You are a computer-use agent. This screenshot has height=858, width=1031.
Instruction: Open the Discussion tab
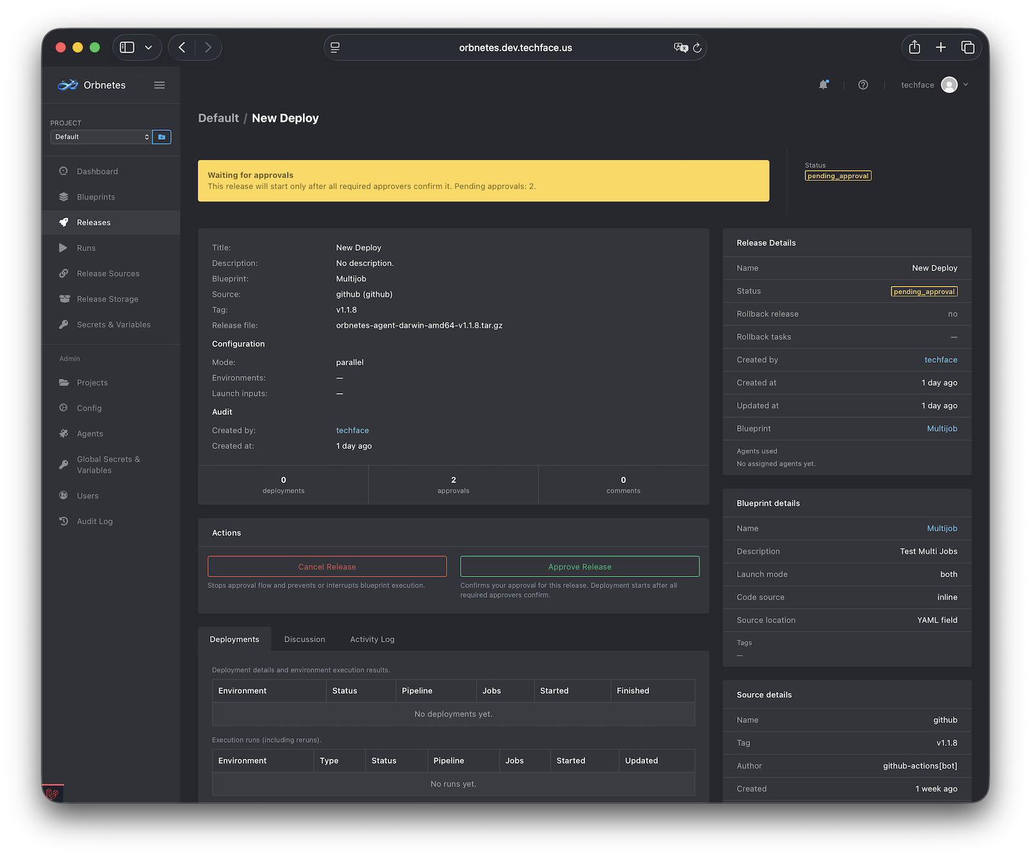pos(304,639)
